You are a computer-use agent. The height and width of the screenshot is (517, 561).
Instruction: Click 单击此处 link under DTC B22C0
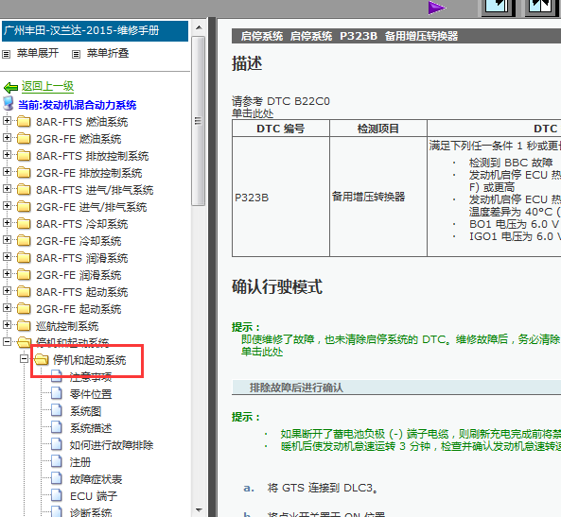(253, 113)
